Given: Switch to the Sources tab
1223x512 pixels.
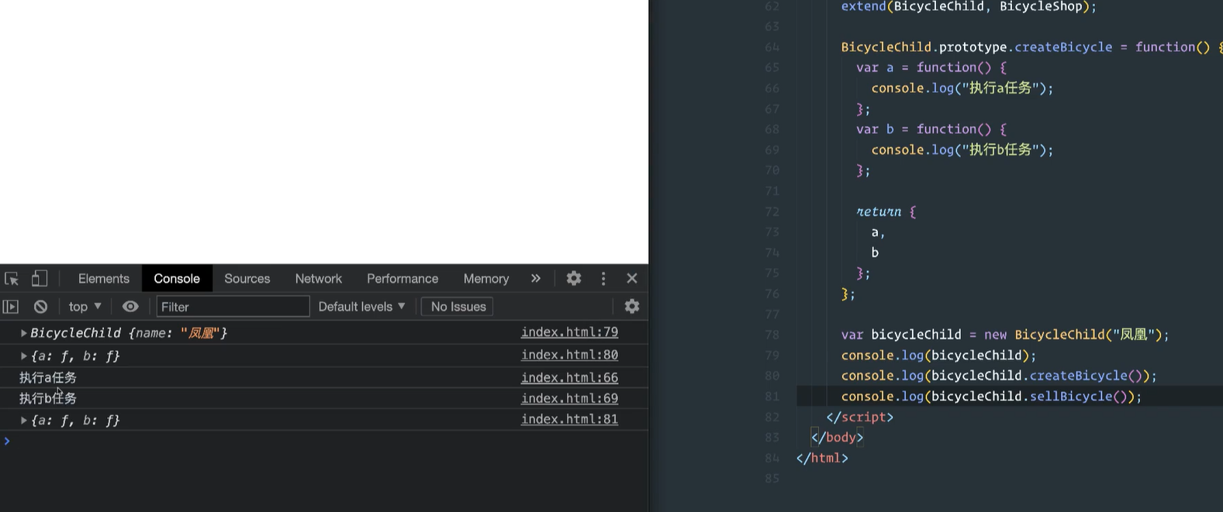Looking at the screenshot, I should click(x=247, y=279).
